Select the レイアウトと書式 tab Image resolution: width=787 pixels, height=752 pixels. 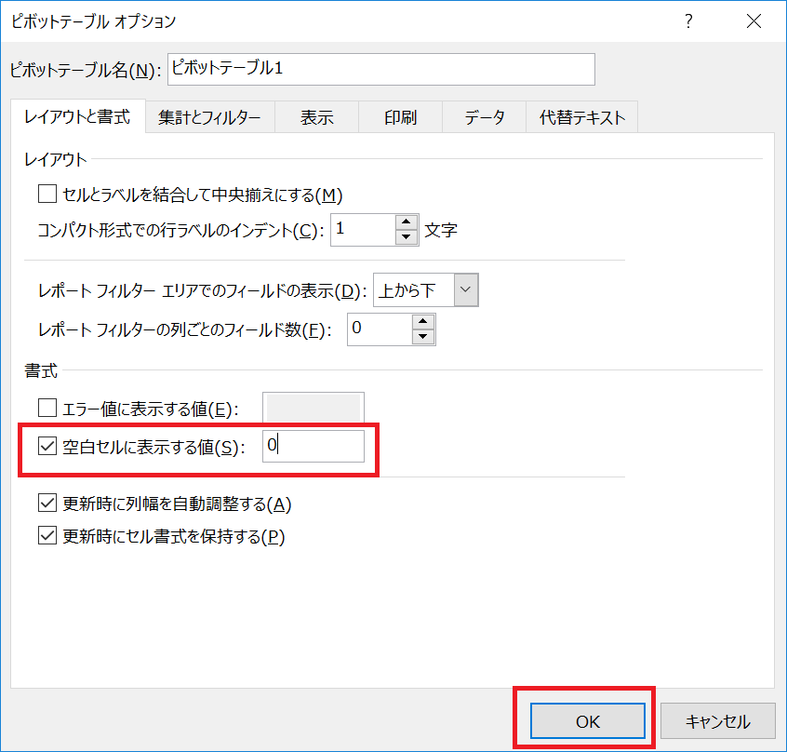pyautogui.click(x=78, y=117)
